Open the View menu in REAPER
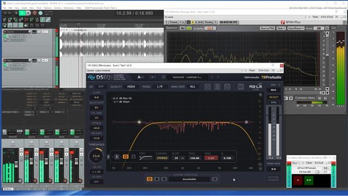Screen dimensions: 348x196 point(17,8)
